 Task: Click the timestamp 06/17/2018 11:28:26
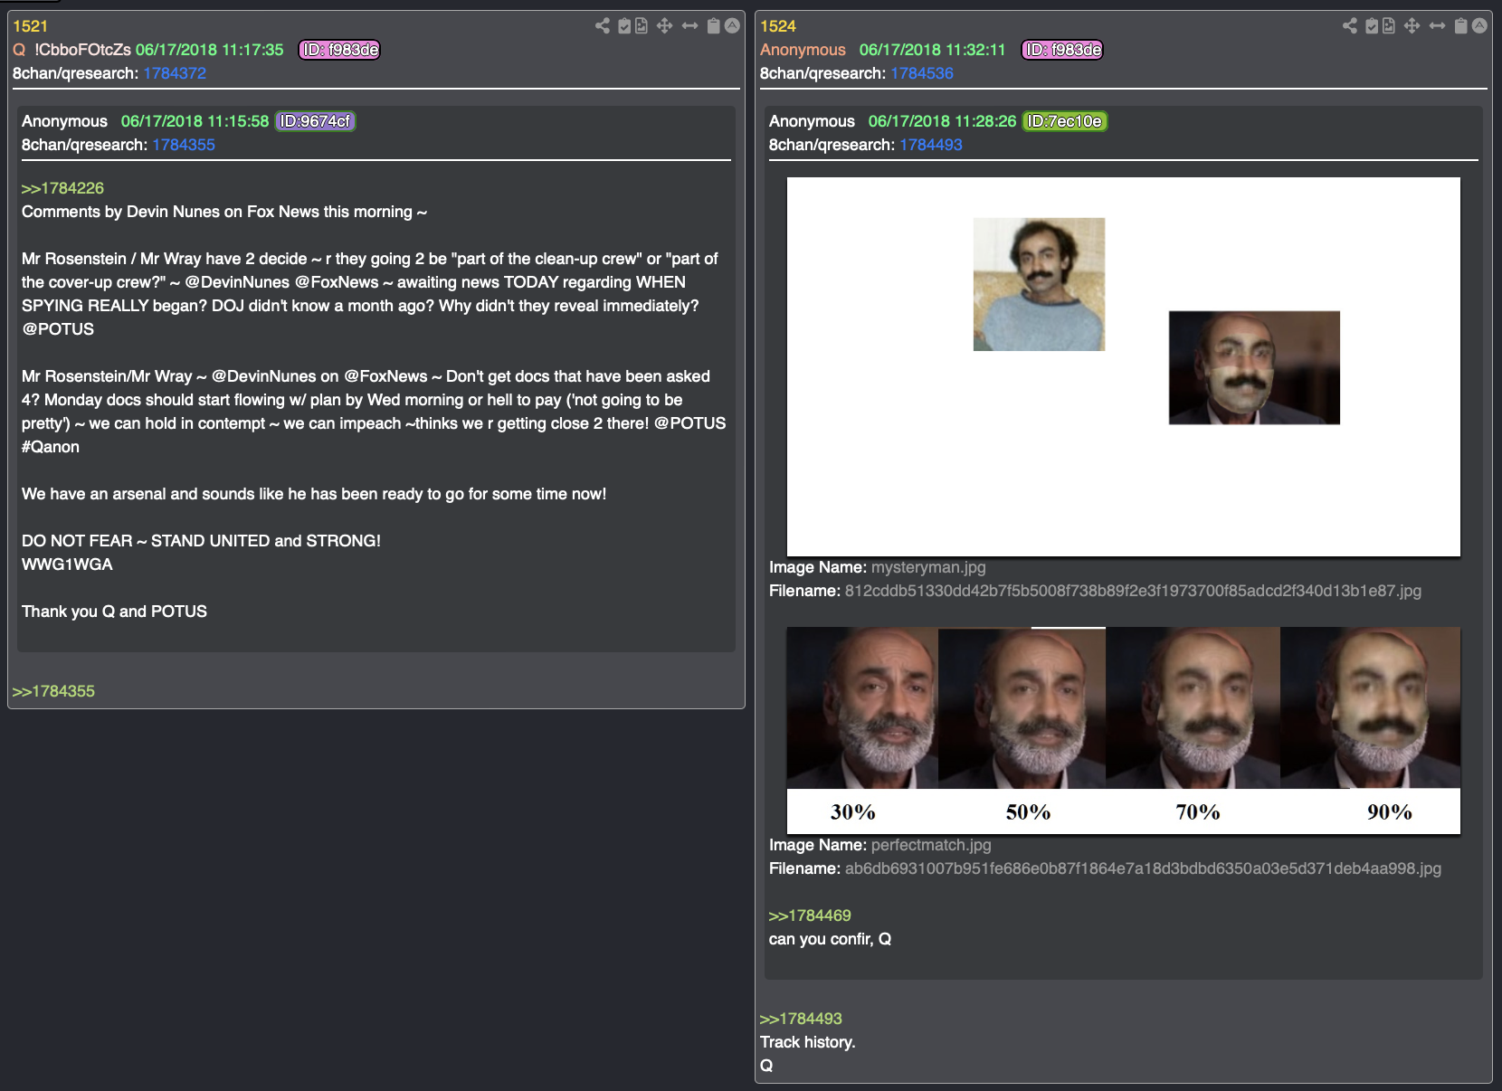pos(943,121)
